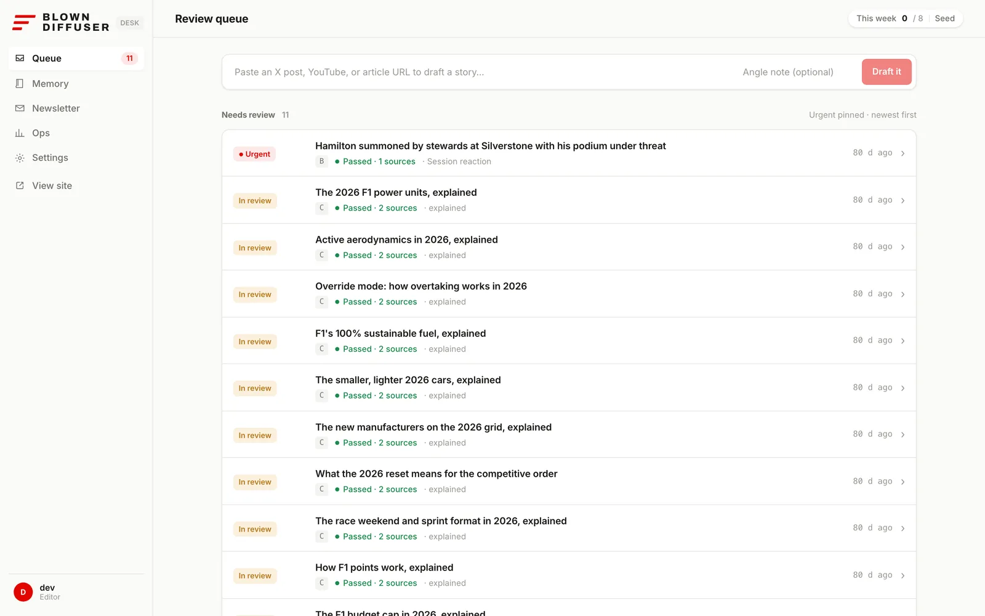
Task: Click the URL paste field to draft a story
Action: click(480, 72)
